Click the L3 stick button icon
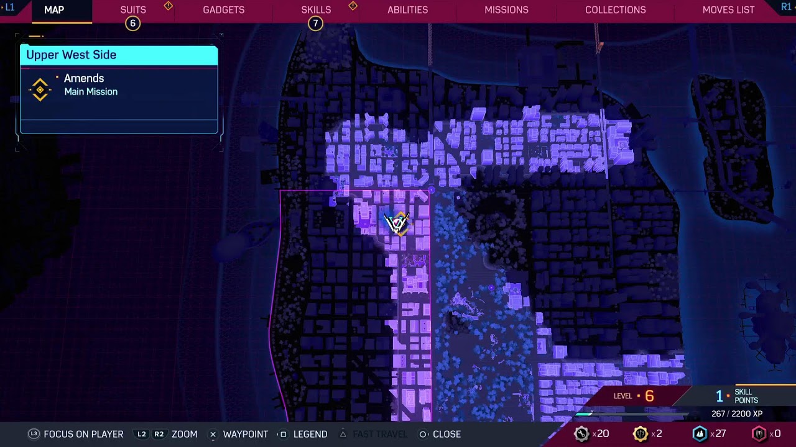 point(34,434)
